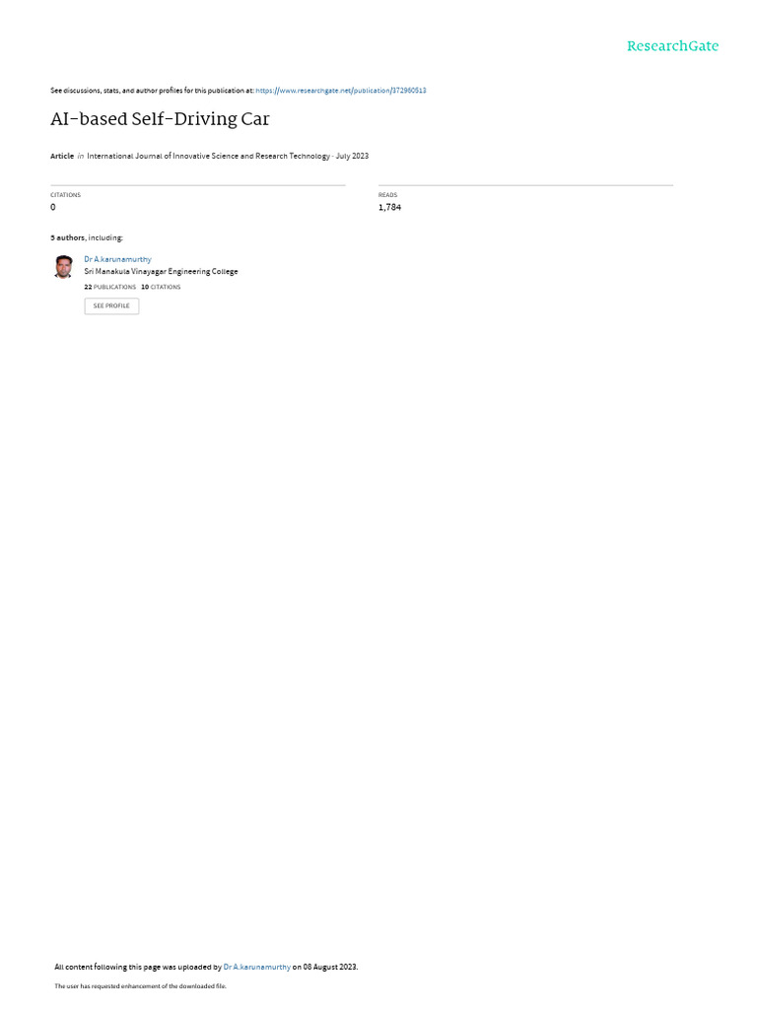Viewport: 757px width, 1009px height.
Task: Click the '5 authors, including' label
Action: [87, 237]
